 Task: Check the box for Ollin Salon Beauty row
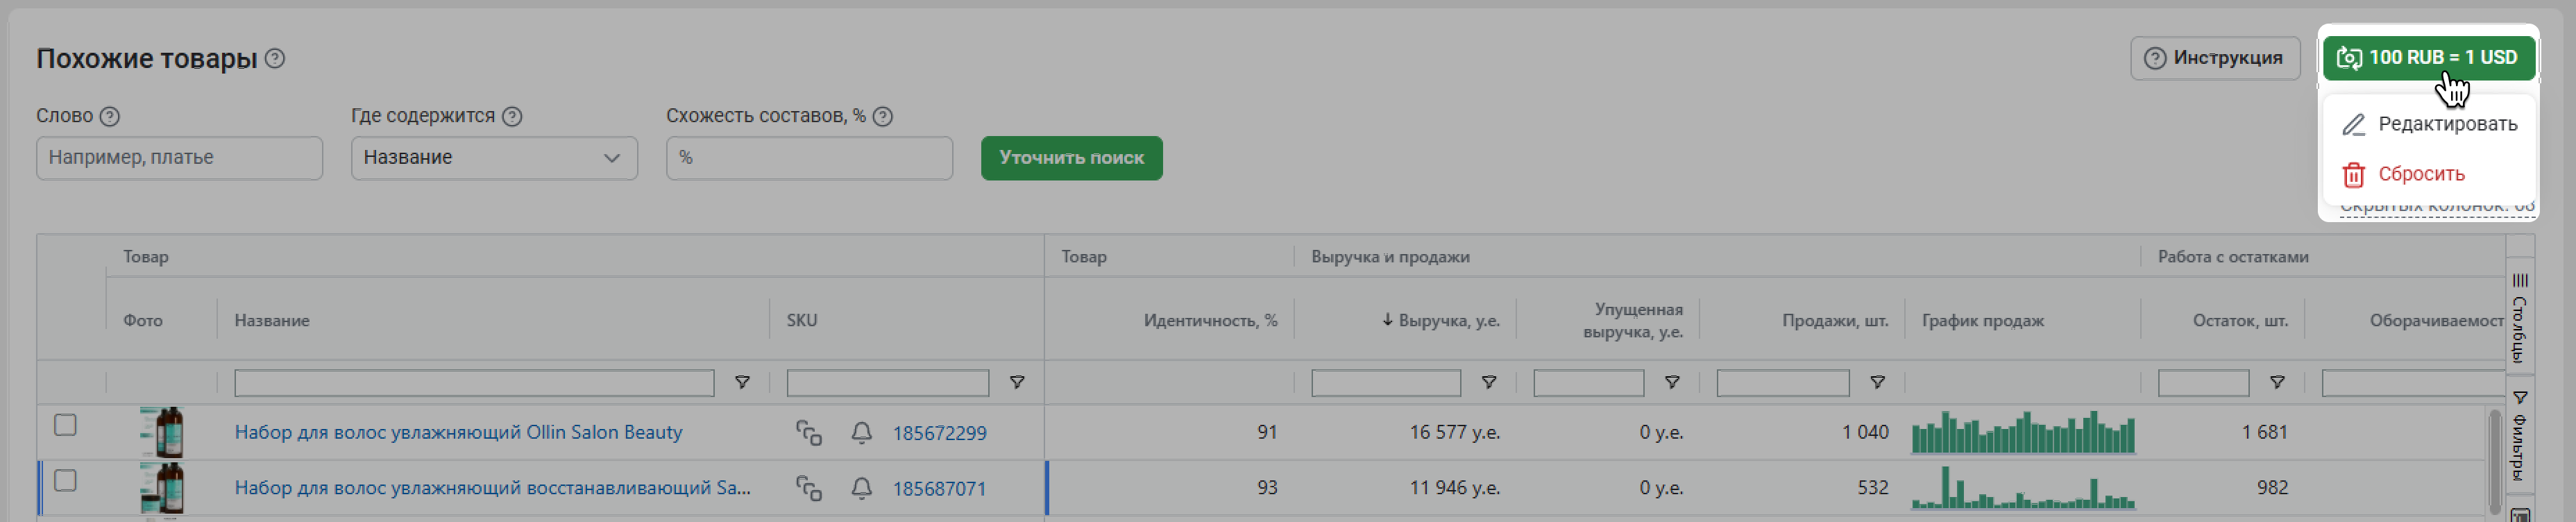coord(65,426)
